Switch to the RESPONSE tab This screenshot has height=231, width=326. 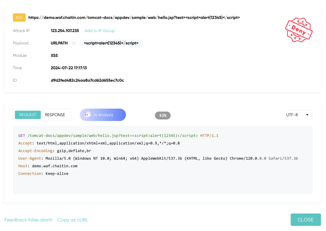pyautogui.click(x=55, y=115)
